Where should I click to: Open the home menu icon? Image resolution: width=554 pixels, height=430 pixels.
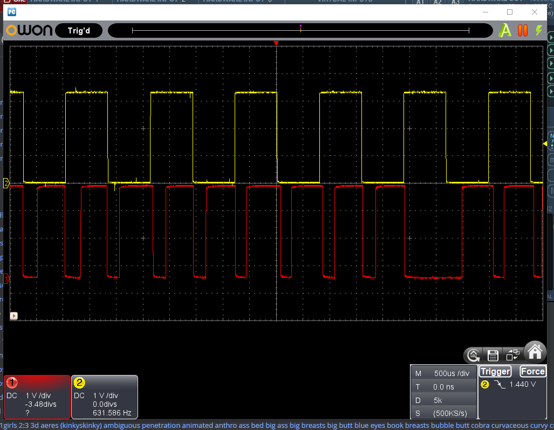535,351
